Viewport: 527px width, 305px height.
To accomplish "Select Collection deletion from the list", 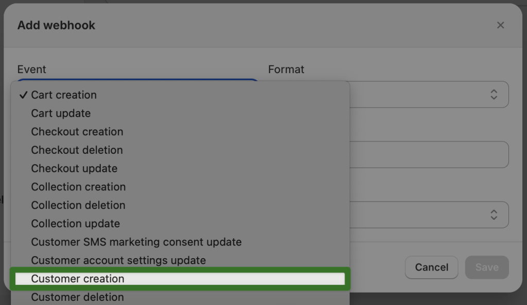I will pyautogui.click(x=78, y=205).
